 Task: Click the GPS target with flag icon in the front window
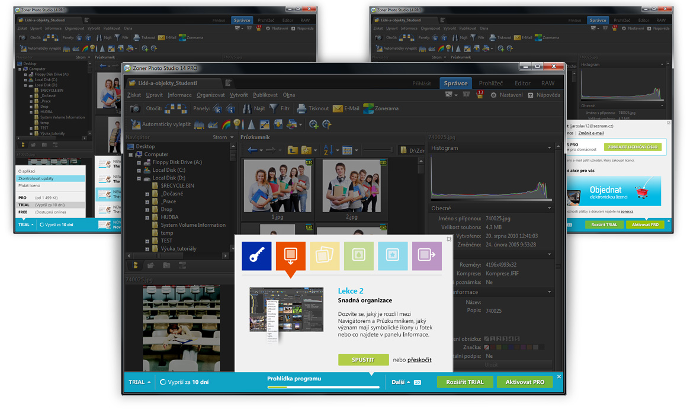(x=327, y=124)
